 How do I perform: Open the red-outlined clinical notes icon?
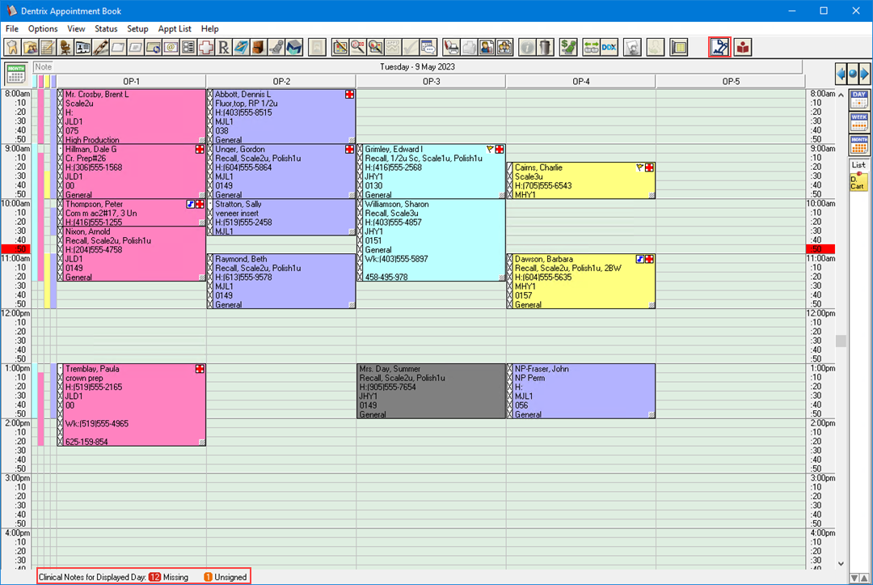719,47
